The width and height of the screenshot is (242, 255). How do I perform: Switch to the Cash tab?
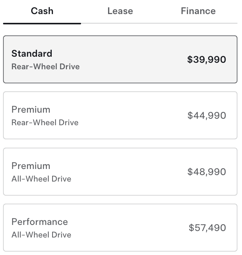pos(42,11)
